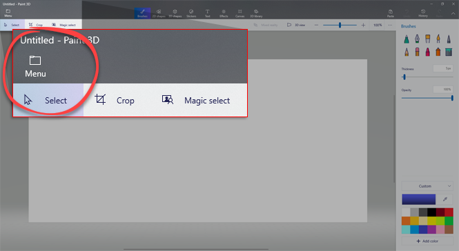
Task: Pick the black color swatch
Action: 431,212
